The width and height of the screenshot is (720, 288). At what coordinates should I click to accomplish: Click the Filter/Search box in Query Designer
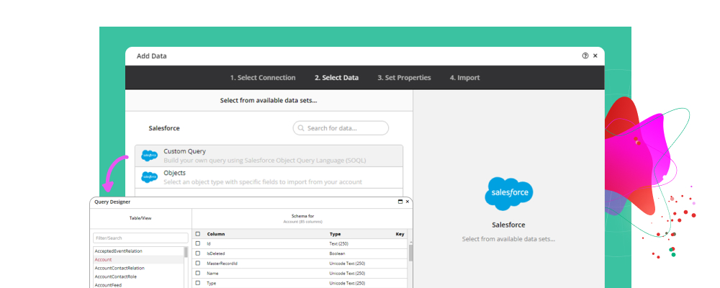[x=140, y=238]
